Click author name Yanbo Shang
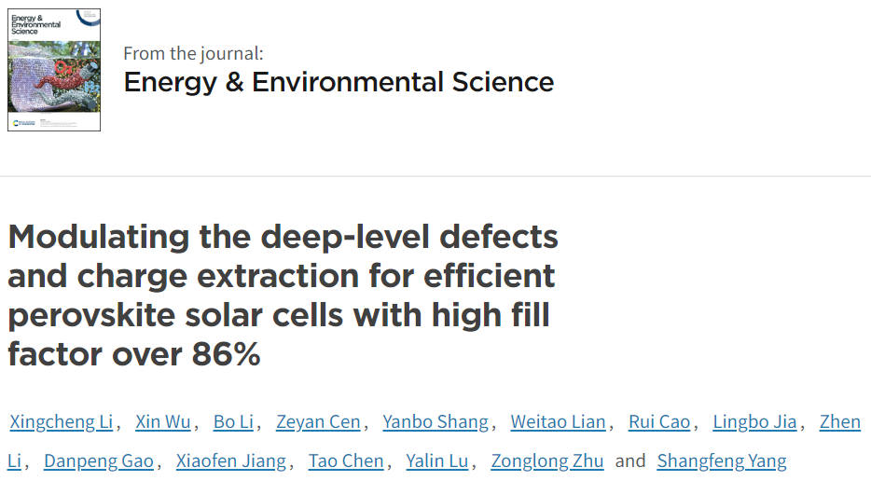 (x=435, y=422)
